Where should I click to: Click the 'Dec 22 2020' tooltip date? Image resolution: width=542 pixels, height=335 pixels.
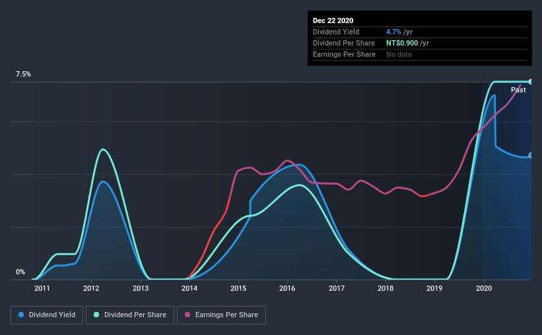[x=333, y=20]
